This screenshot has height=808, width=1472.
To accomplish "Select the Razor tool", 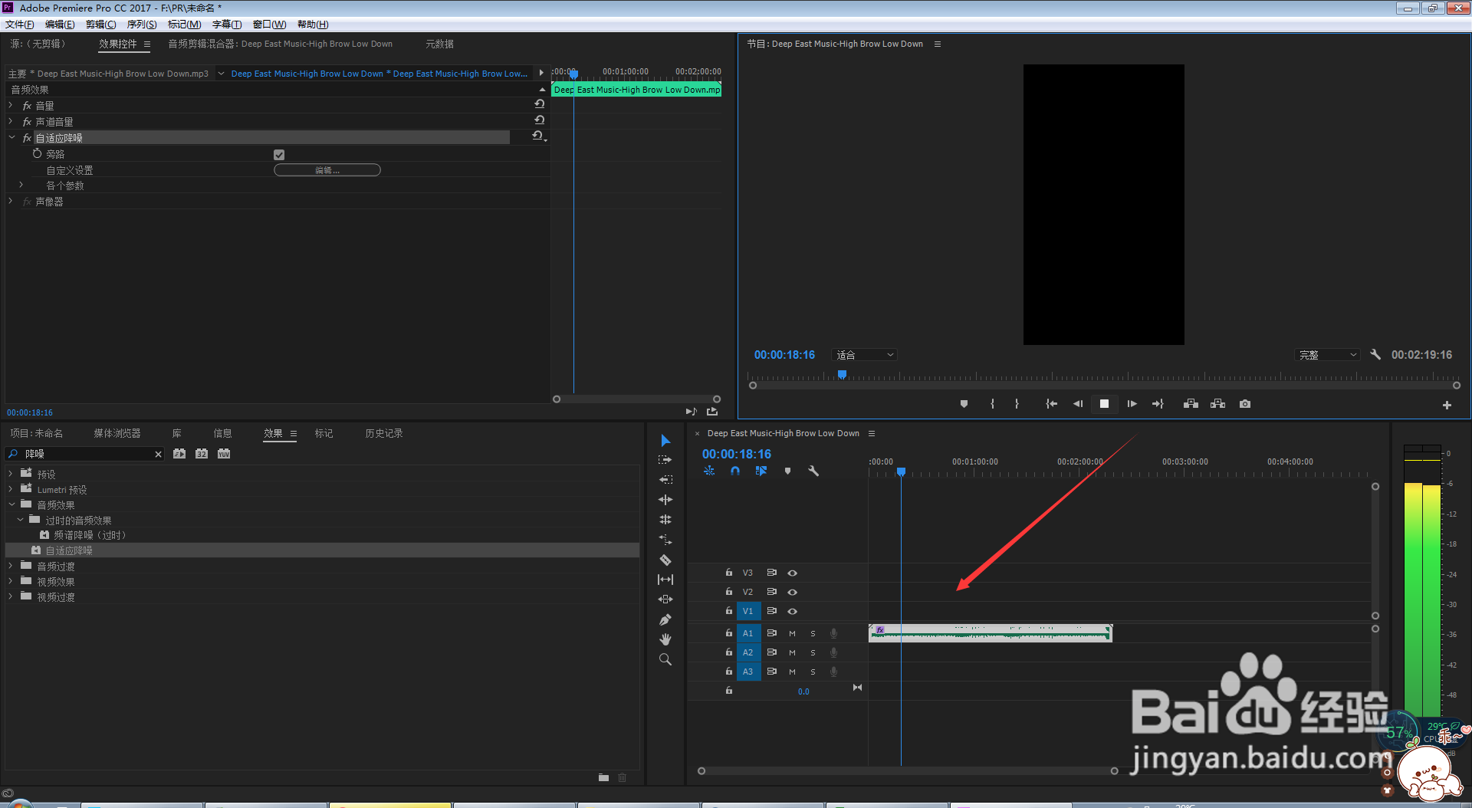I will point(665,560).
